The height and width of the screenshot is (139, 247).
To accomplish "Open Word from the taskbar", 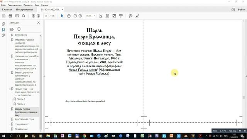I will pyautogui.click(x=69, y=136).
